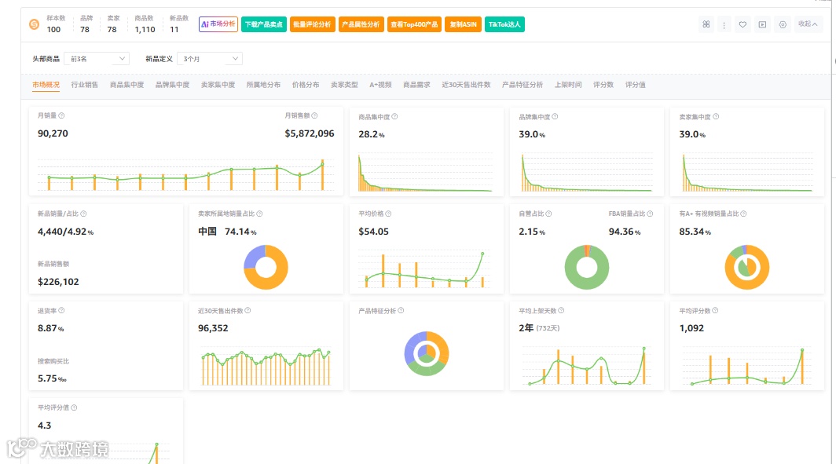Screen dimensions: 836x464
Task: Click help icon next to 有A+ 有视频销量占比
Action: 744,214
